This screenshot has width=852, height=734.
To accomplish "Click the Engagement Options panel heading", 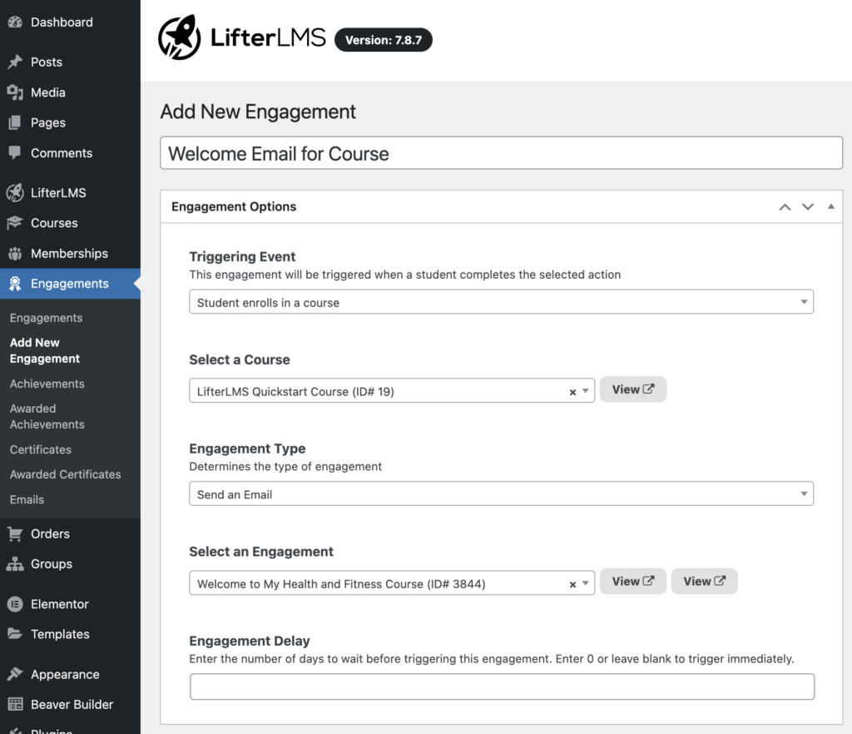I will pos(234,206).
